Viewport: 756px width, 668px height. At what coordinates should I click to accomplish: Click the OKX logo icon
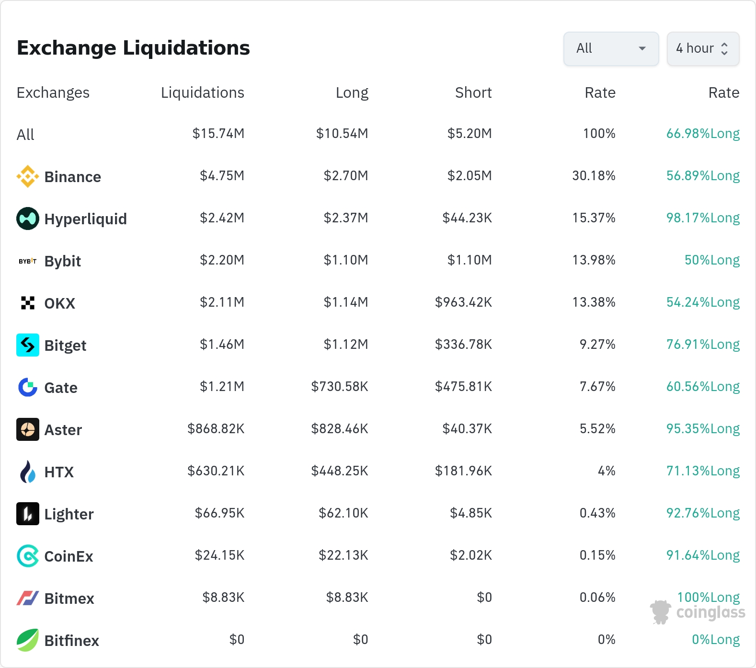click(x=28, y=303)
